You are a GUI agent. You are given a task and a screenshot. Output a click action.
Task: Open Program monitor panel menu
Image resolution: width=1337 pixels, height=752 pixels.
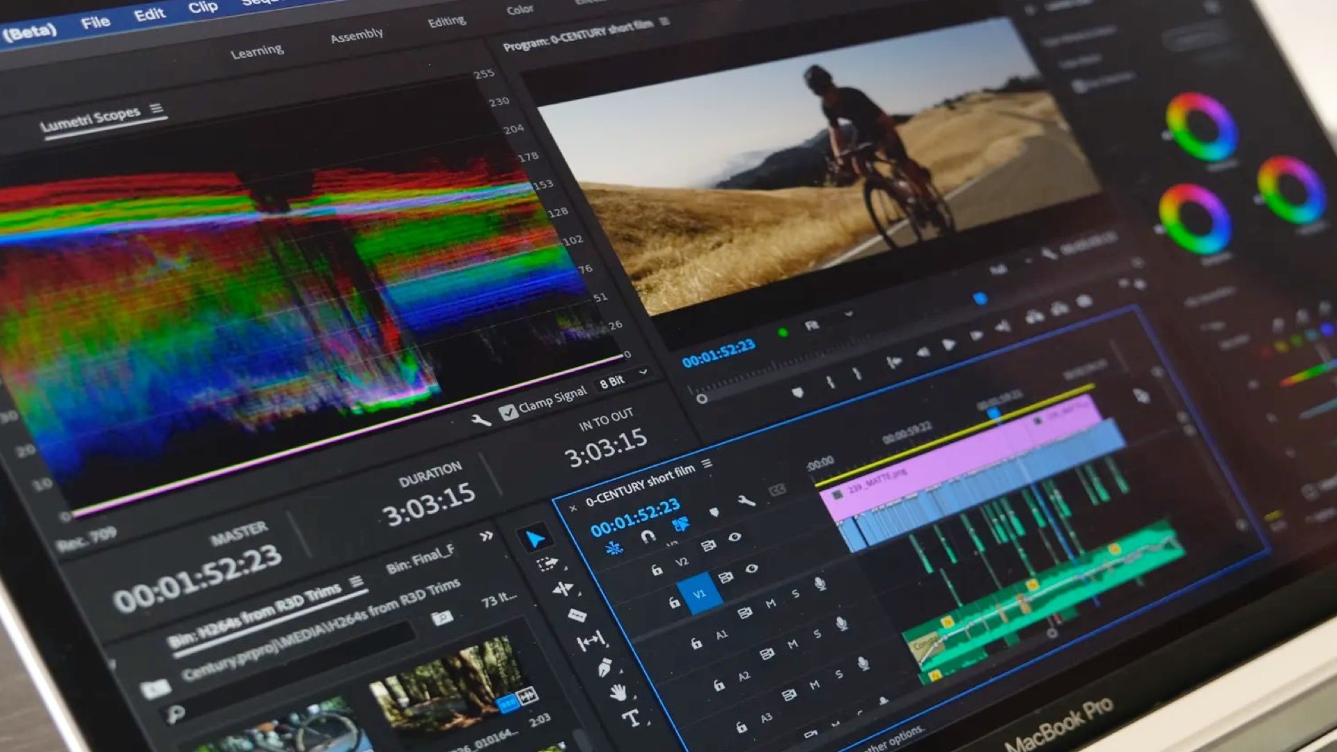pyautogui.click(x=664, y=22)
